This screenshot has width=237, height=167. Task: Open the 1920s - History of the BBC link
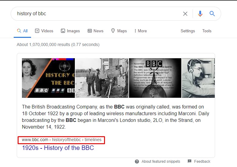[x=58, y=148]
